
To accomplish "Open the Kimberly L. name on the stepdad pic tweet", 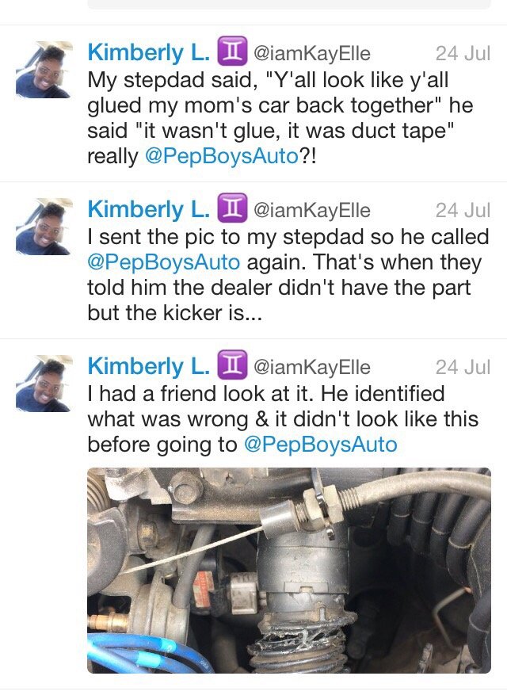I will 149,210.
